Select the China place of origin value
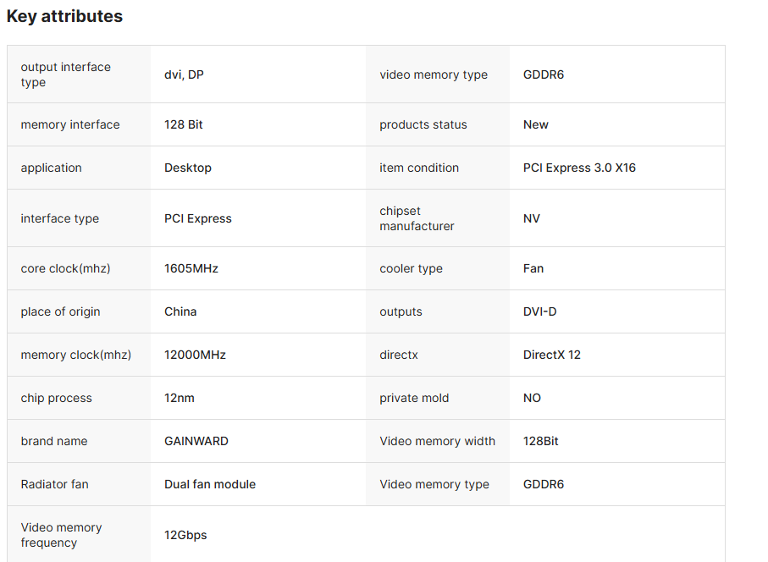768x562 pixels. click(x=180, y=311)
